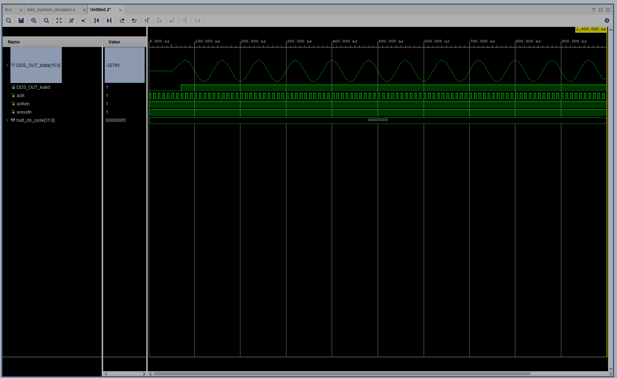Click the DDS_OUT_tdata analog sine waveform
This screenshot has width=617, height=378.
(378, 71)
